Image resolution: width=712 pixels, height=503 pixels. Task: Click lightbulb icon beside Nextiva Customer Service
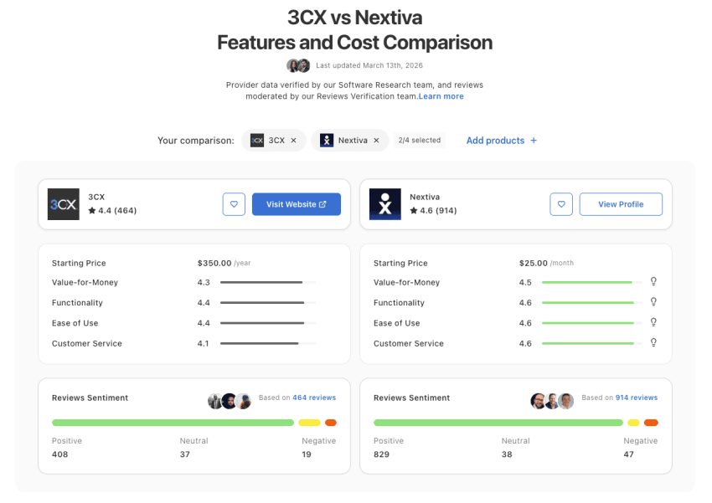pos(653,343)
